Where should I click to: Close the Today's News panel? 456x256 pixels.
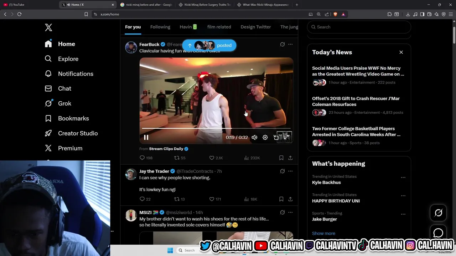click(x=401, y=52)
